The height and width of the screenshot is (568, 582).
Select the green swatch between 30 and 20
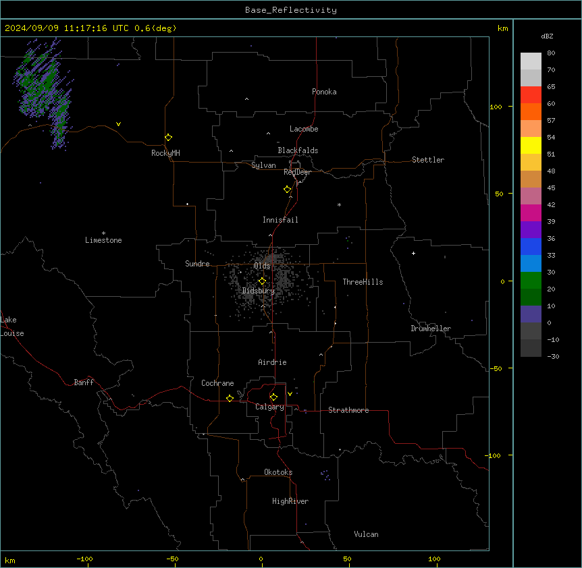pyautogui.click(x=531, y=281)
